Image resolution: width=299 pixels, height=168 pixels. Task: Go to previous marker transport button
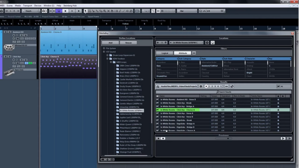[50, 11]
